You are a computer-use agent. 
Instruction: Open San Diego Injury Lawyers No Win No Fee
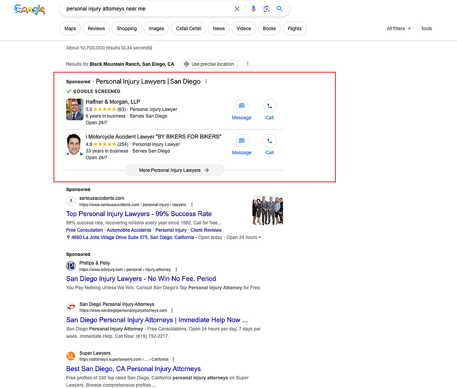[x=141, y=279]
